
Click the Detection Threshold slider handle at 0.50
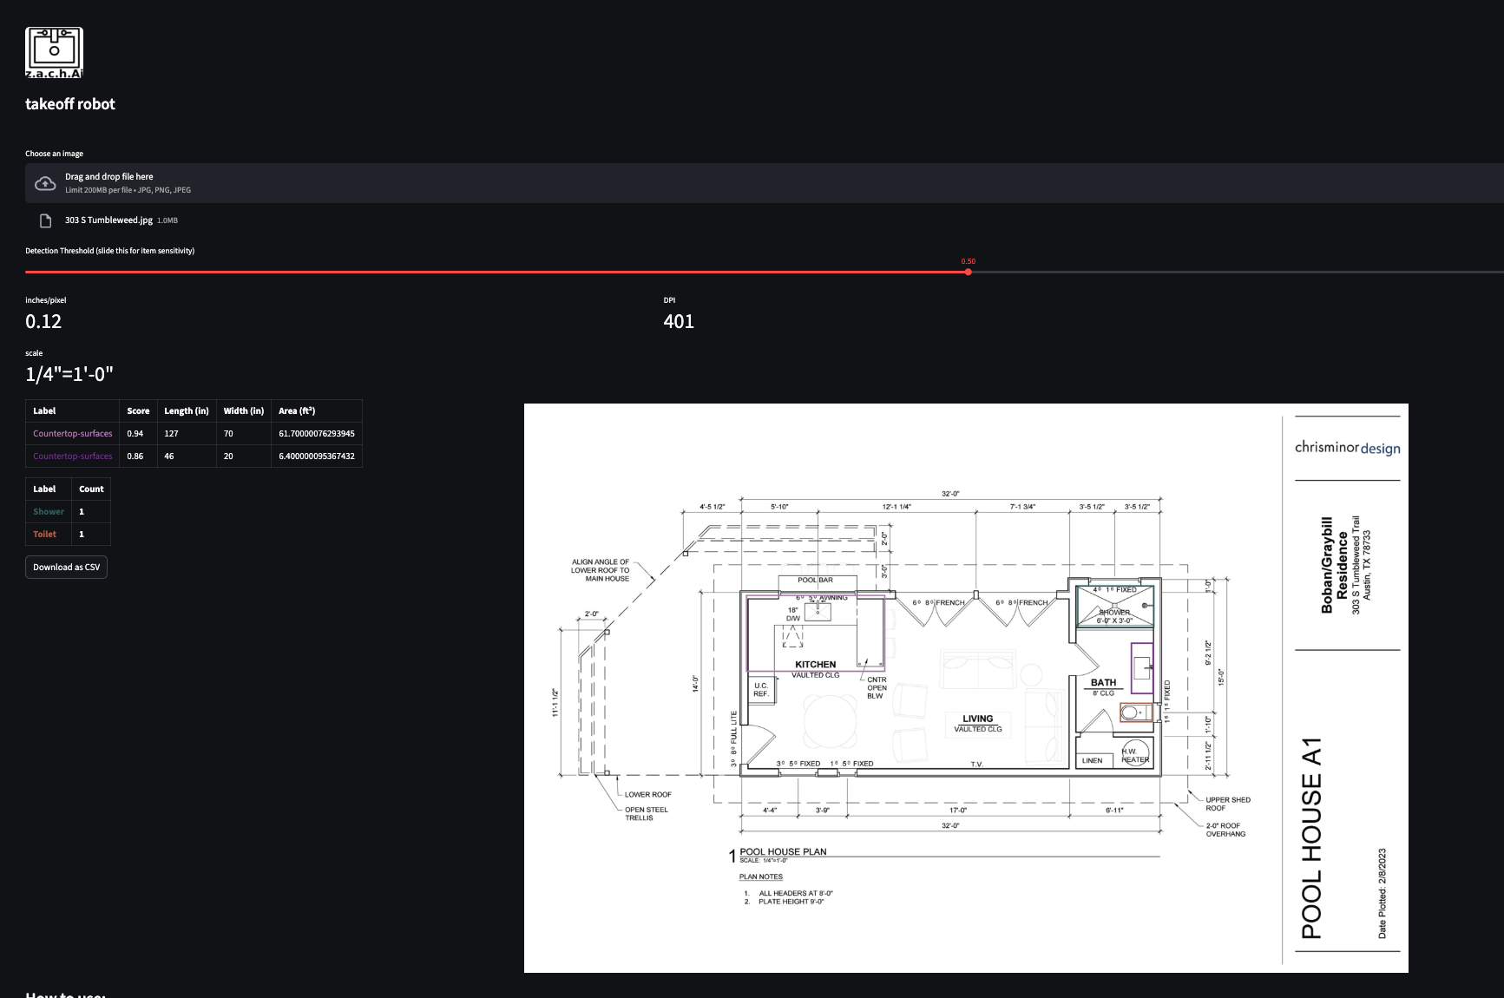click(x=968, y=272)
